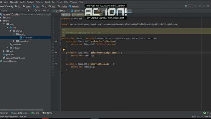The image size is (211, 119).
Task: Open the Refactor menu
Action: (x=39, y=2)
